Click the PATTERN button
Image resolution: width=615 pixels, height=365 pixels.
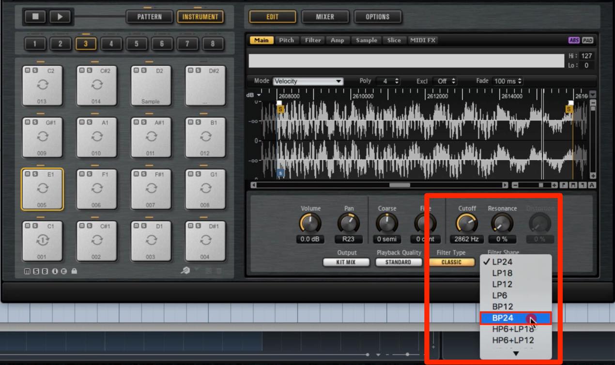click(x=149, y=16)
